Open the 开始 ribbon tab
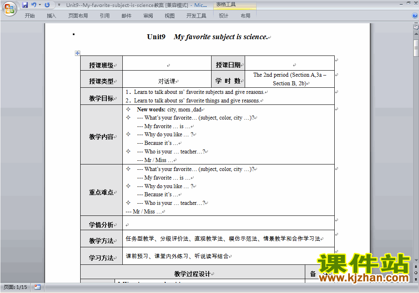The width and height of the screenshot is (419, 293). click(29, 16)
